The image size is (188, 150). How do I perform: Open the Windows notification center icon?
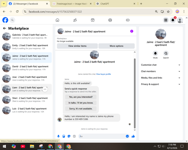pyautogui.click(x=182, y=146)
